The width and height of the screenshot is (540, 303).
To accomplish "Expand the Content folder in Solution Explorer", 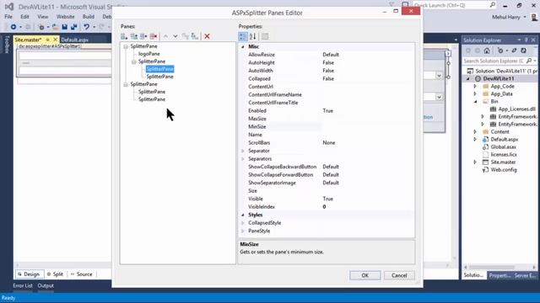I will click(x=475, y=132).
